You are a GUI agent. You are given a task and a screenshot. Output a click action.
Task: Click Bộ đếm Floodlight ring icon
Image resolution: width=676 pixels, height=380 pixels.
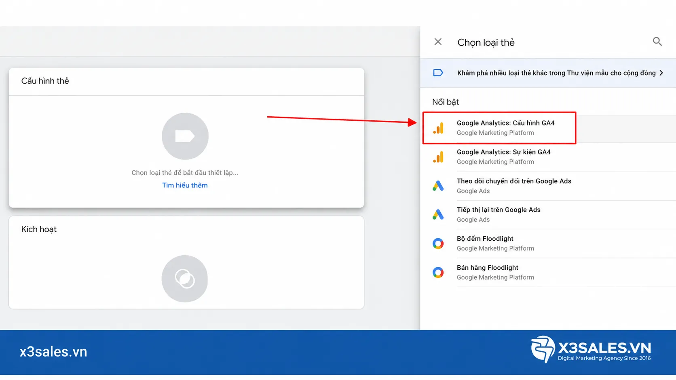[438, 244]
